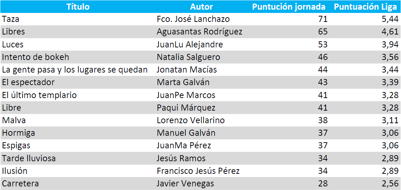Screen dimensions: 401x190
Task: Select the long title starting La gente pasa
Action: click(x=75, y=70)
